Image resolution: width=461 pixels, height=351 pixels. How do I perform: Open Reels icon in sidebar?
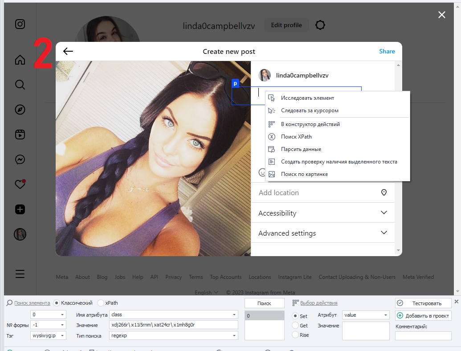click(20, 135)
